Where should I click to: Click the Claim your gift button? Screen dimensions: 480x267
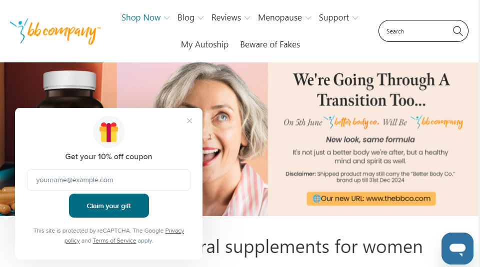point(109,206)
